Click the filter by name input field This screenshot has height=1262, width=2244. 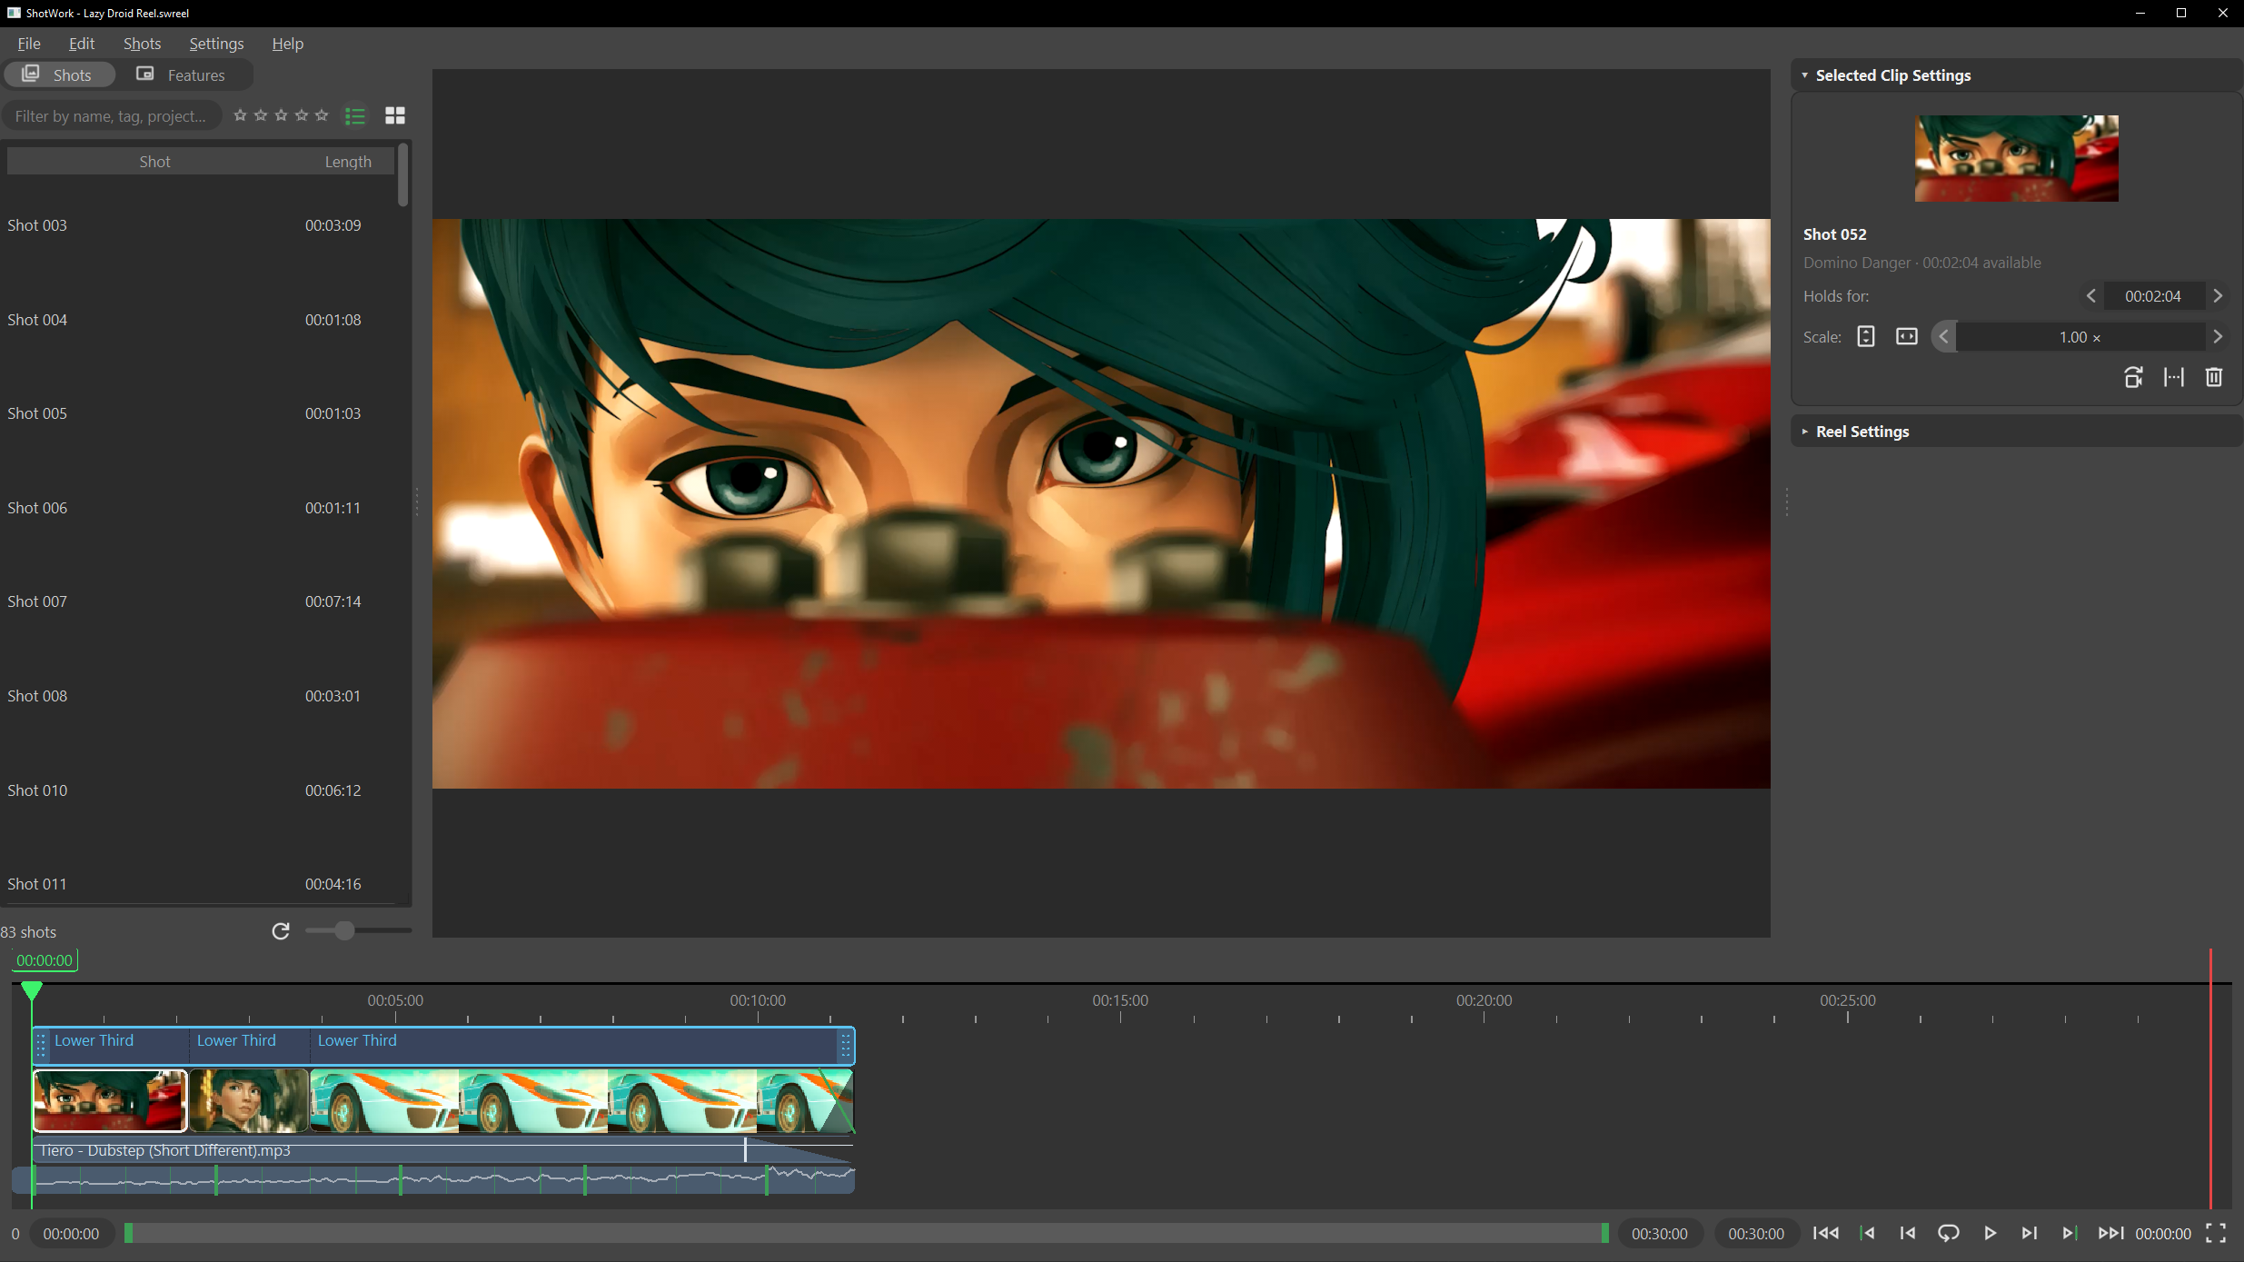tap(111, 115)
